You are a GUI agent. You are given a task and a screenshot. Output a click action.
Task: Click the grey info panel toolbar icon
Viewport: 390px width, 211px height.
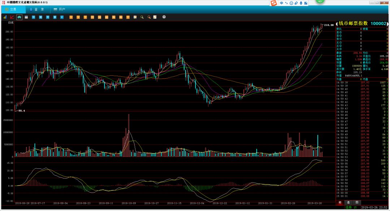click(26, 17)
